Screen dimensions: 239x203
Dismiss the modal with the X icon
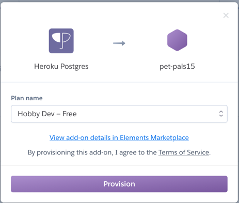226,15
